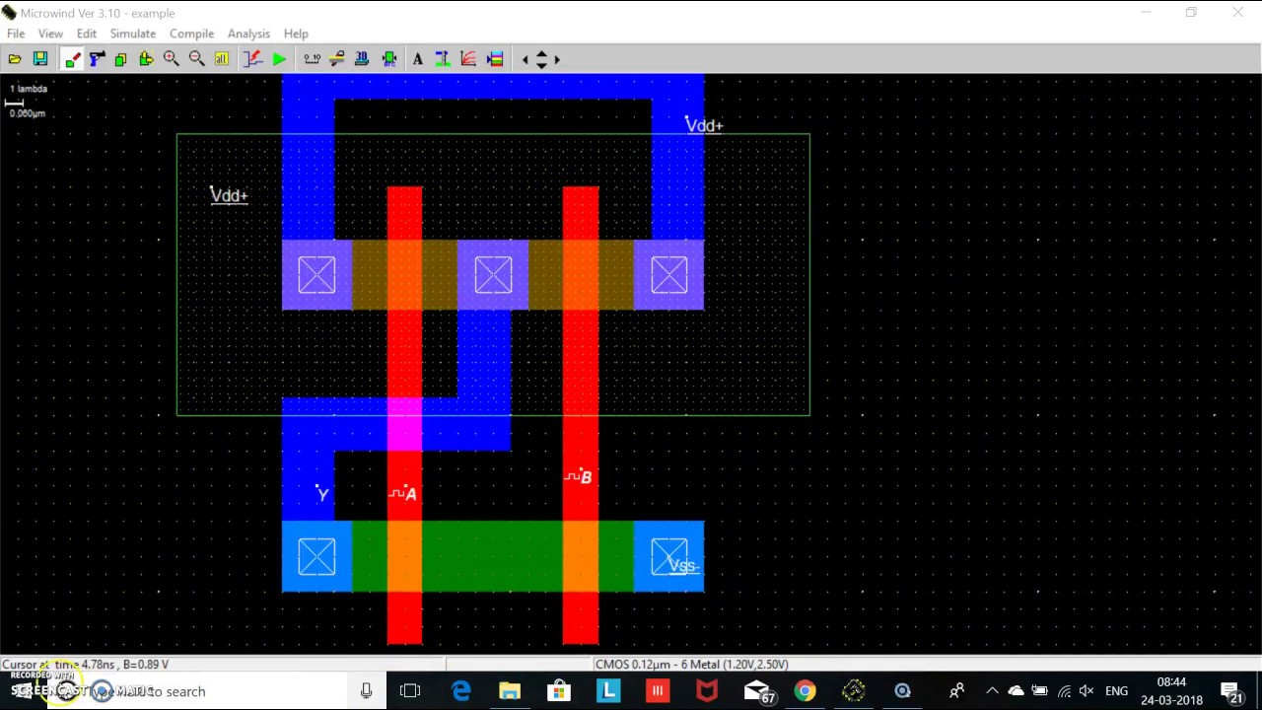This screenshot has width=1262, height=710.
Task: Select the output label Y
Action: [322, 494]
